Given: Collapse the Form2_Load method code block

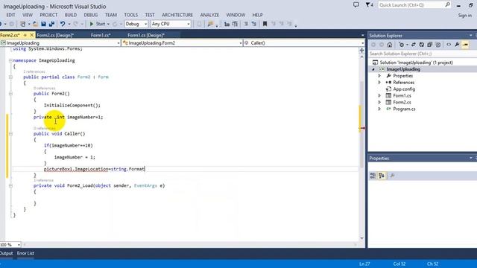Looking at the screenshot, I should [10, 185].
